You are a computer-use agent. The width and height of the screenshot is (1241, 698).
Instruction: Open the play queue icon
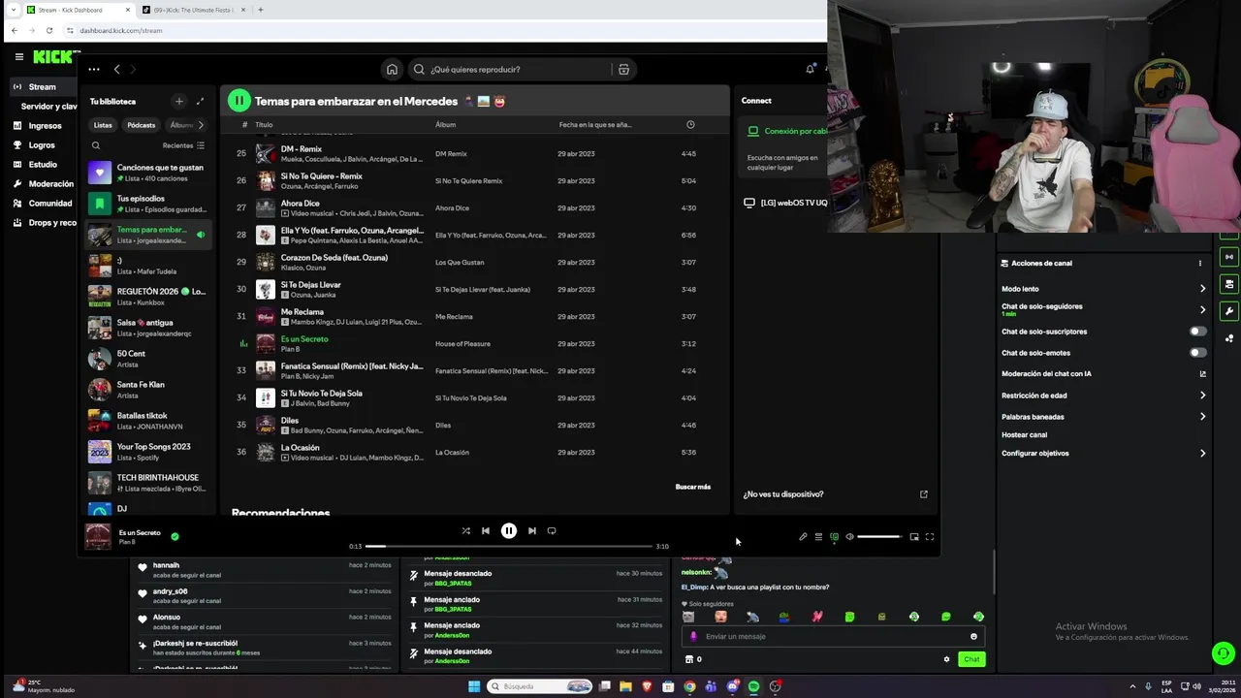pos(818,536)
